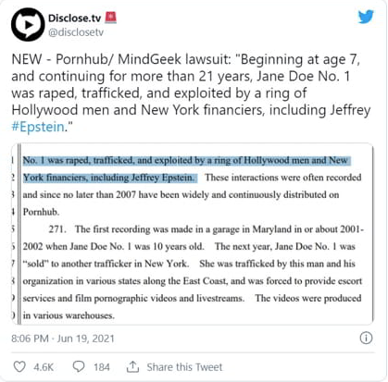388x382 pixels.
Task: Open the Disclose.tv display name link
Action: pyautogui.click(x=74, y=18)
